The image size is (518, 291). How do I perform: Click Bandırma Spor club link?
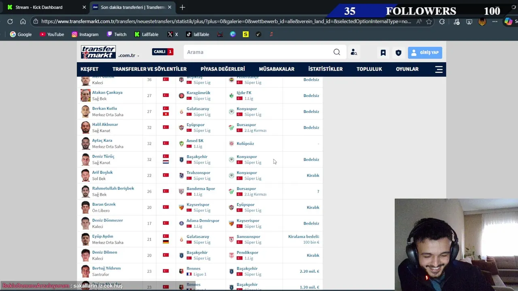tap(201, 188)
